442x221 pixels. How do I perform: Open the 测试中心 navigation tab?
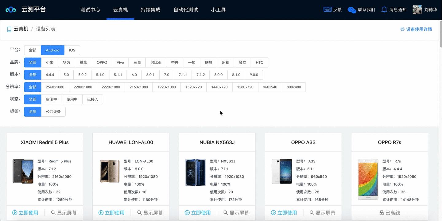tap(90, 10)
